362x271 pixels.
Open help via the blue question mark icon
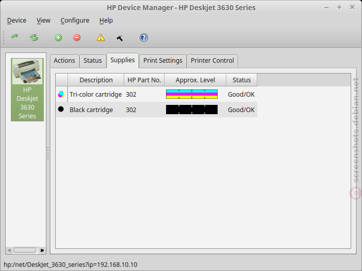coord(143,38)
